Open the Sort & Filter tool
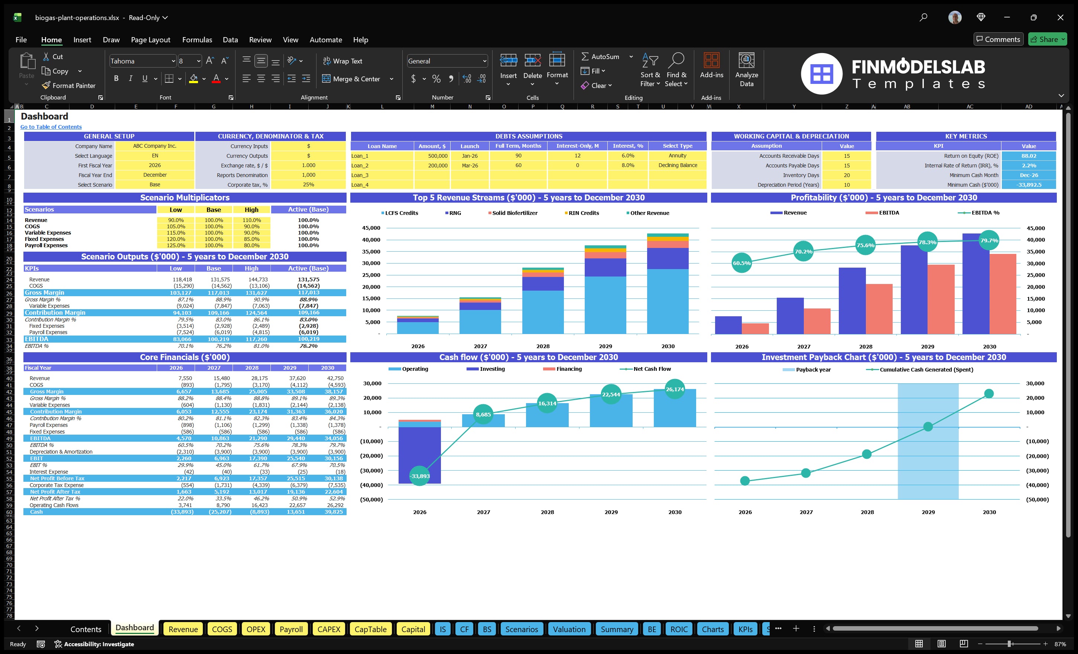The width and height of the screenshot is (1078, 654). (x=650, y=70)
